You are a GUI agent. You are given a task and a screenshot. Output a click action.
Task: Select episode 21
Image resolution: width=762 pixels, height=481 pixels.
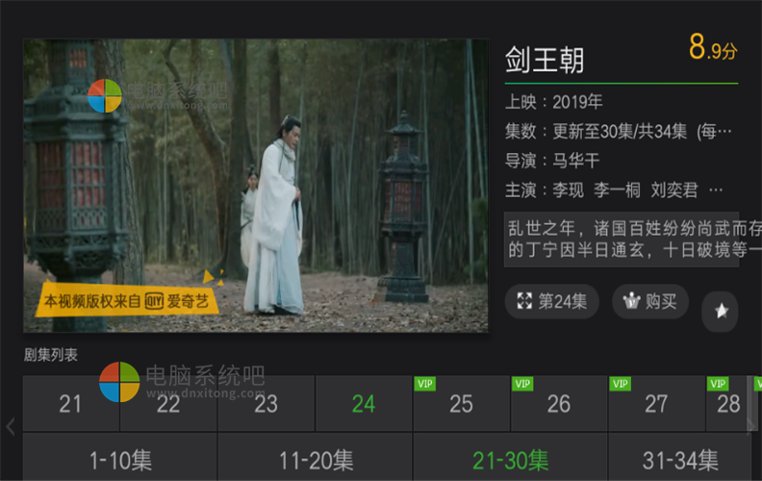(71, 403)
